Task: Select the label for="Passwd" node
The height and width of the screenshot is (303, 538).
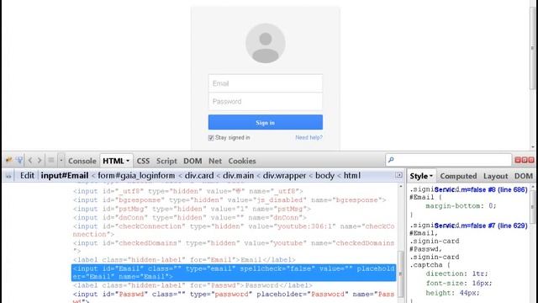Action: (x=193, y=285)
